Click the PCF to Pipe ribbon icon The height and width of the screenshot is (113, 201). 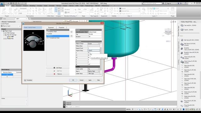coord(44,11)
